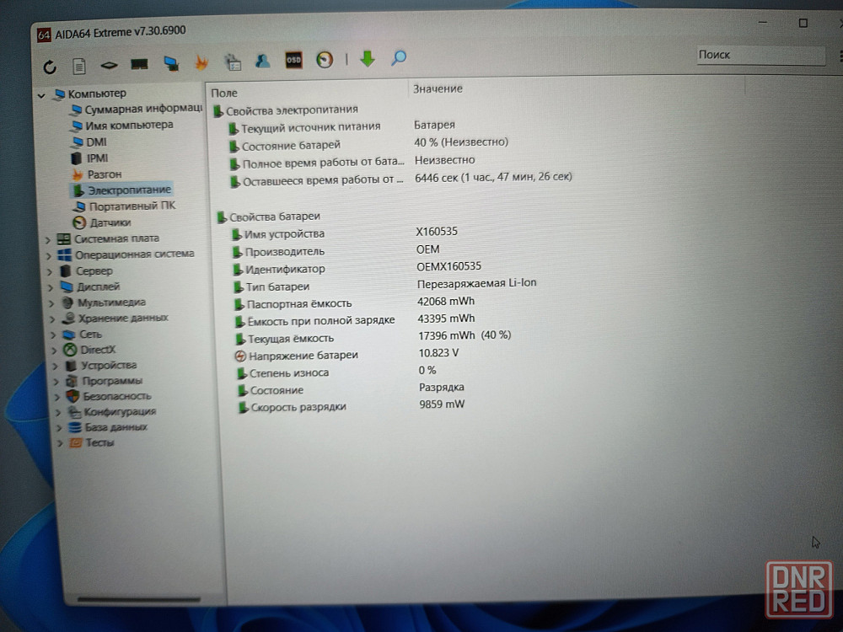Open the DMI tree item
Image resolution: width=843 pixels, height=632 pixels.
(89, 142)
